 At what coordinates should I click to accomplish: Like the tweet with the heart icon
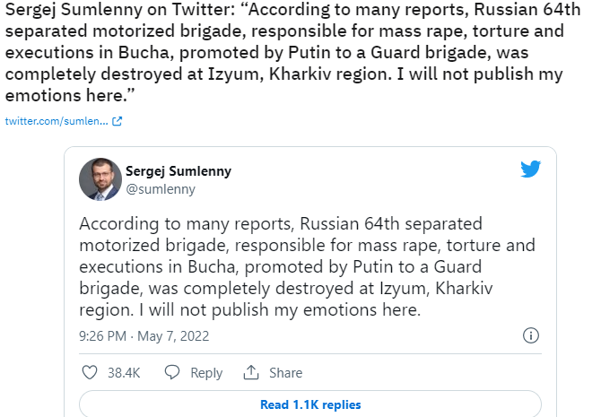90,372
